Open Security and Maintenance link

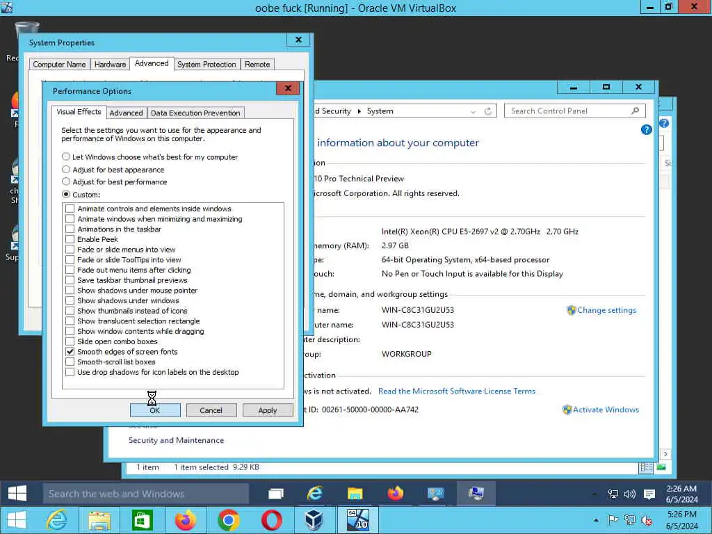pyautogui.click(x=176, y=440)
